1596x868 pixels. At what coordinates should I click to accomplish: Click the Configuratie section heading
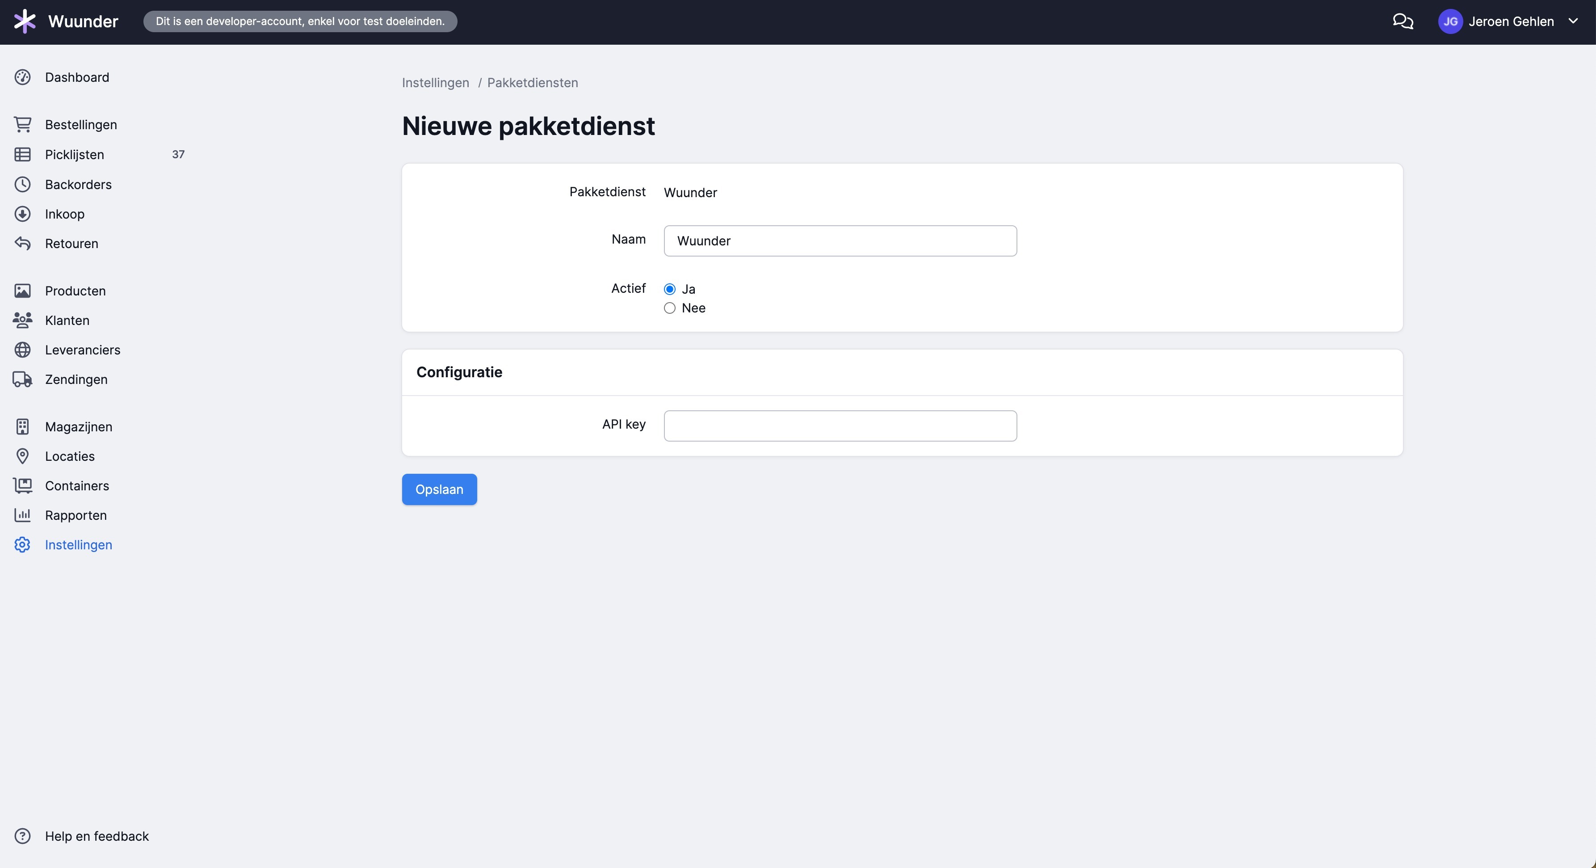tap(459, 372)
